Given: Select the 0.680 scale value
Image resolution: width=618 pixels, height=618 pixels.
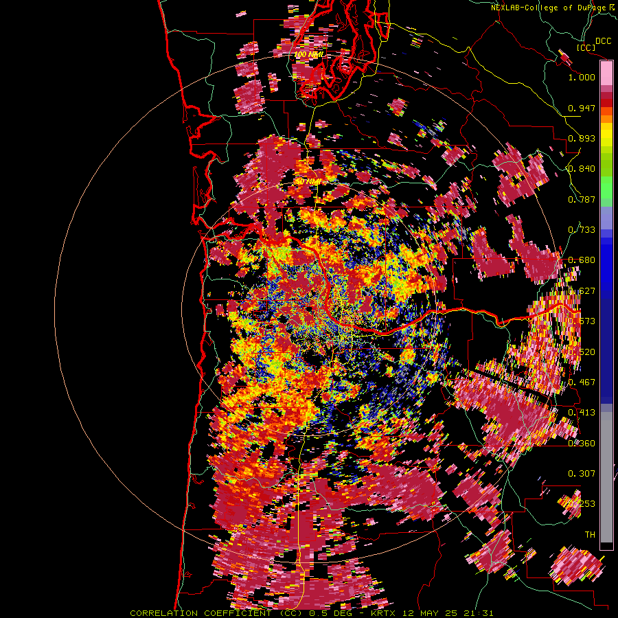Looking at the screenshot, I should pyautogui.click(x=582, y=260).
